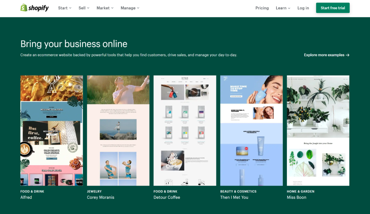
Task: Open the Detour Coffee store thumbnail
Action: (x=185, y=131)
